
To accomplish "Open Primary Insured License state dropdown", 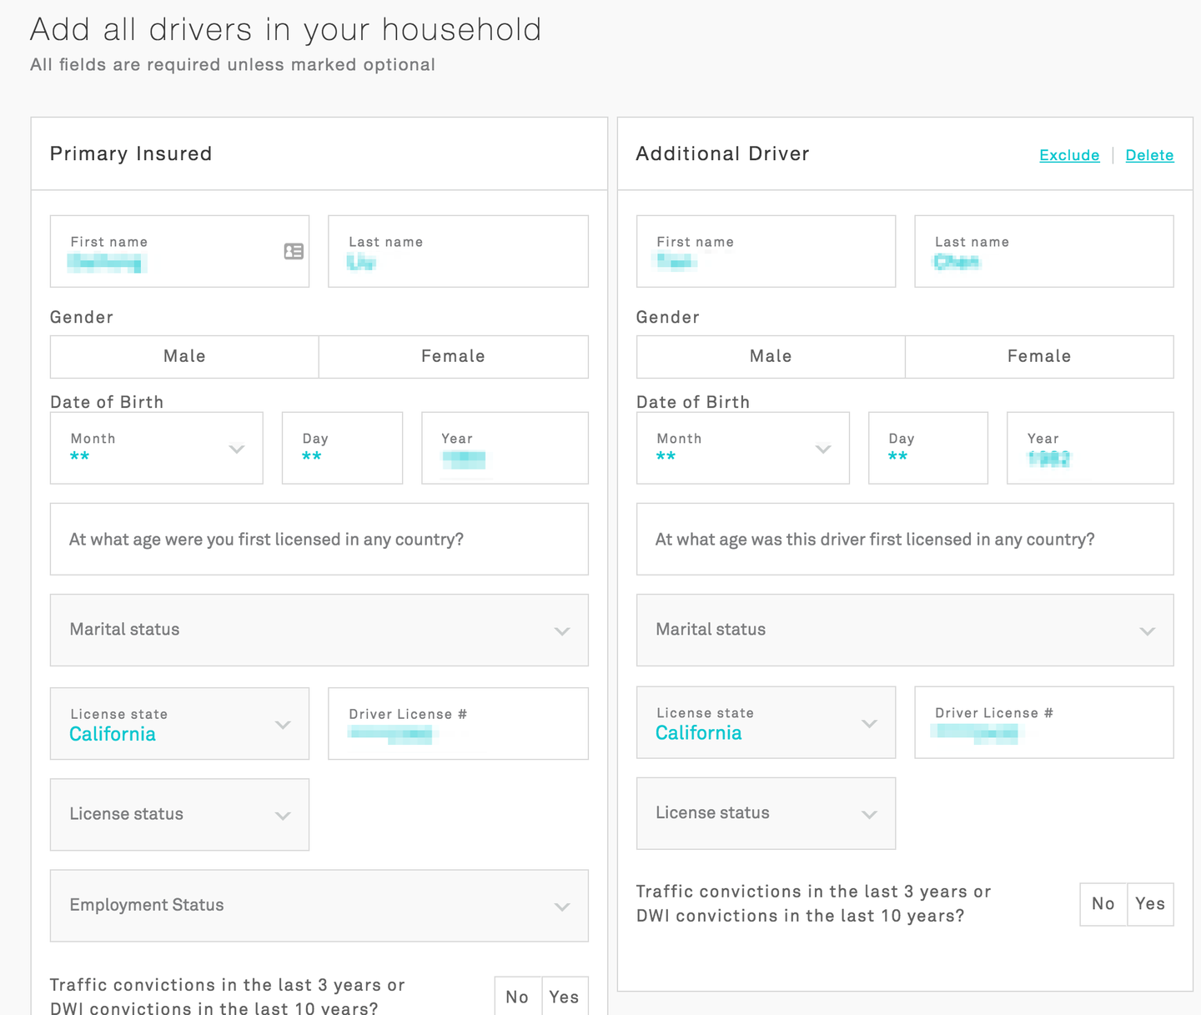I will click(179, 723).
